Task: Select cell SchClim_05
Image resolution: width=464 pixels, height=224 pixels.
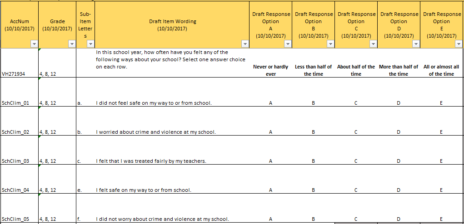Action: 19,208
